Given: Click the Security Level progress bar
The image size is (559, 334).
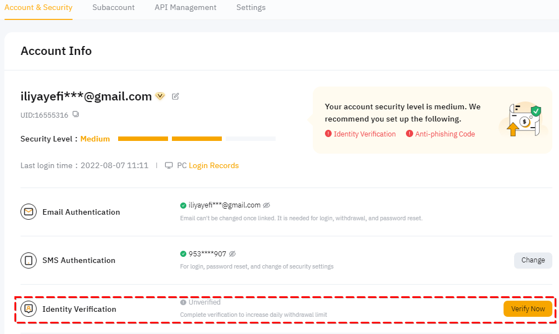Looking at the screenshot, I should [x=197, y=139].
